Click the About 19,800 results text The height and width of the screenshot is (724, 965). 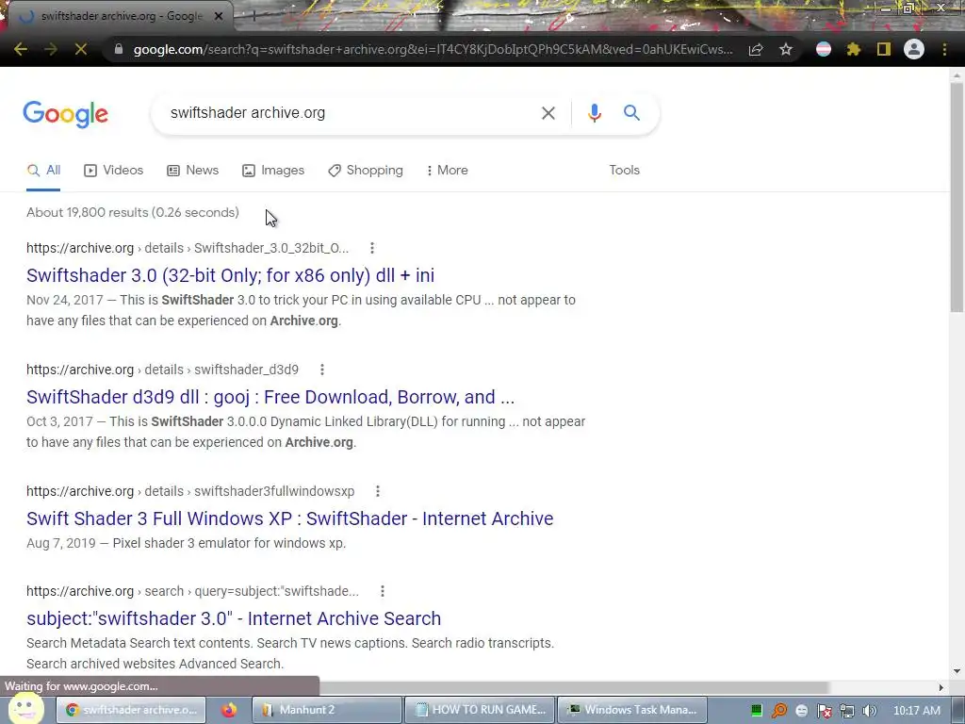(x=133, y=212)
